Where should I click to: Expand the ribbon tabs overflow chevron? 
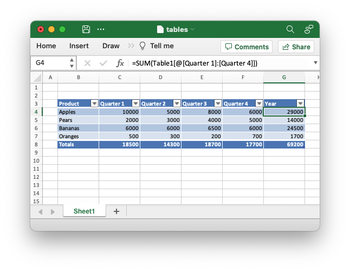tap(131, 46)
